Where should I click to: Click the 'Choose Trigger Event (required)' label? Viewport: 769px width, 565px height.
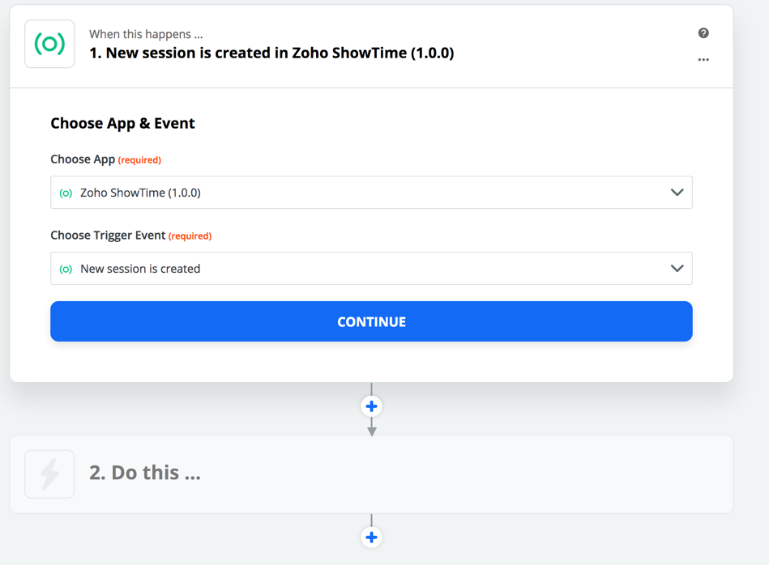131,236
